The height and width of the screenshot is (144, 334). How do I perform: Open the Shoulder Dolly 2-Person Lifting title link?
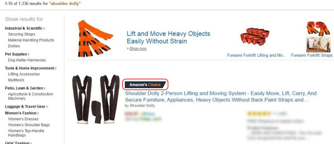221,96
